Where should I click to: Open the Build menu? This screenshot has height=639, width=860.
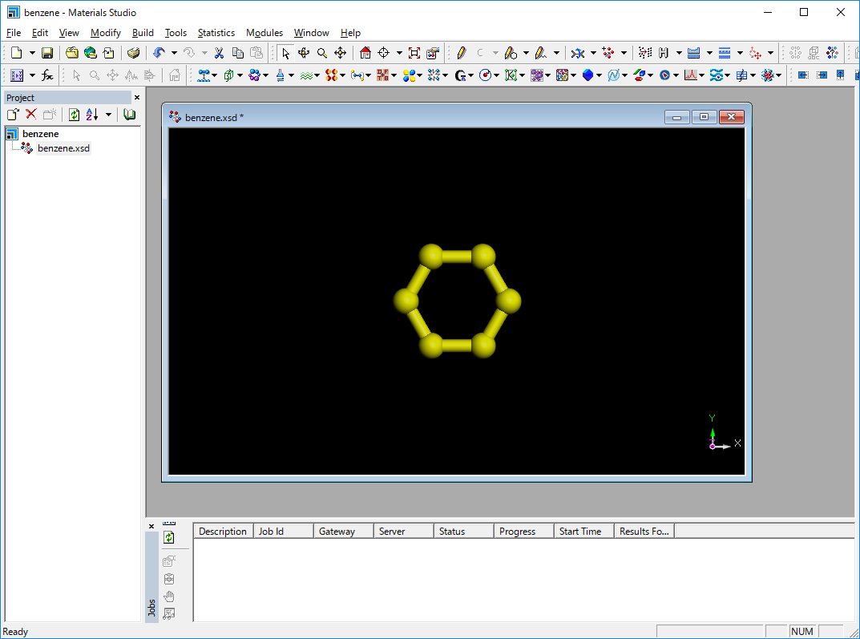(x=143, y=33)
